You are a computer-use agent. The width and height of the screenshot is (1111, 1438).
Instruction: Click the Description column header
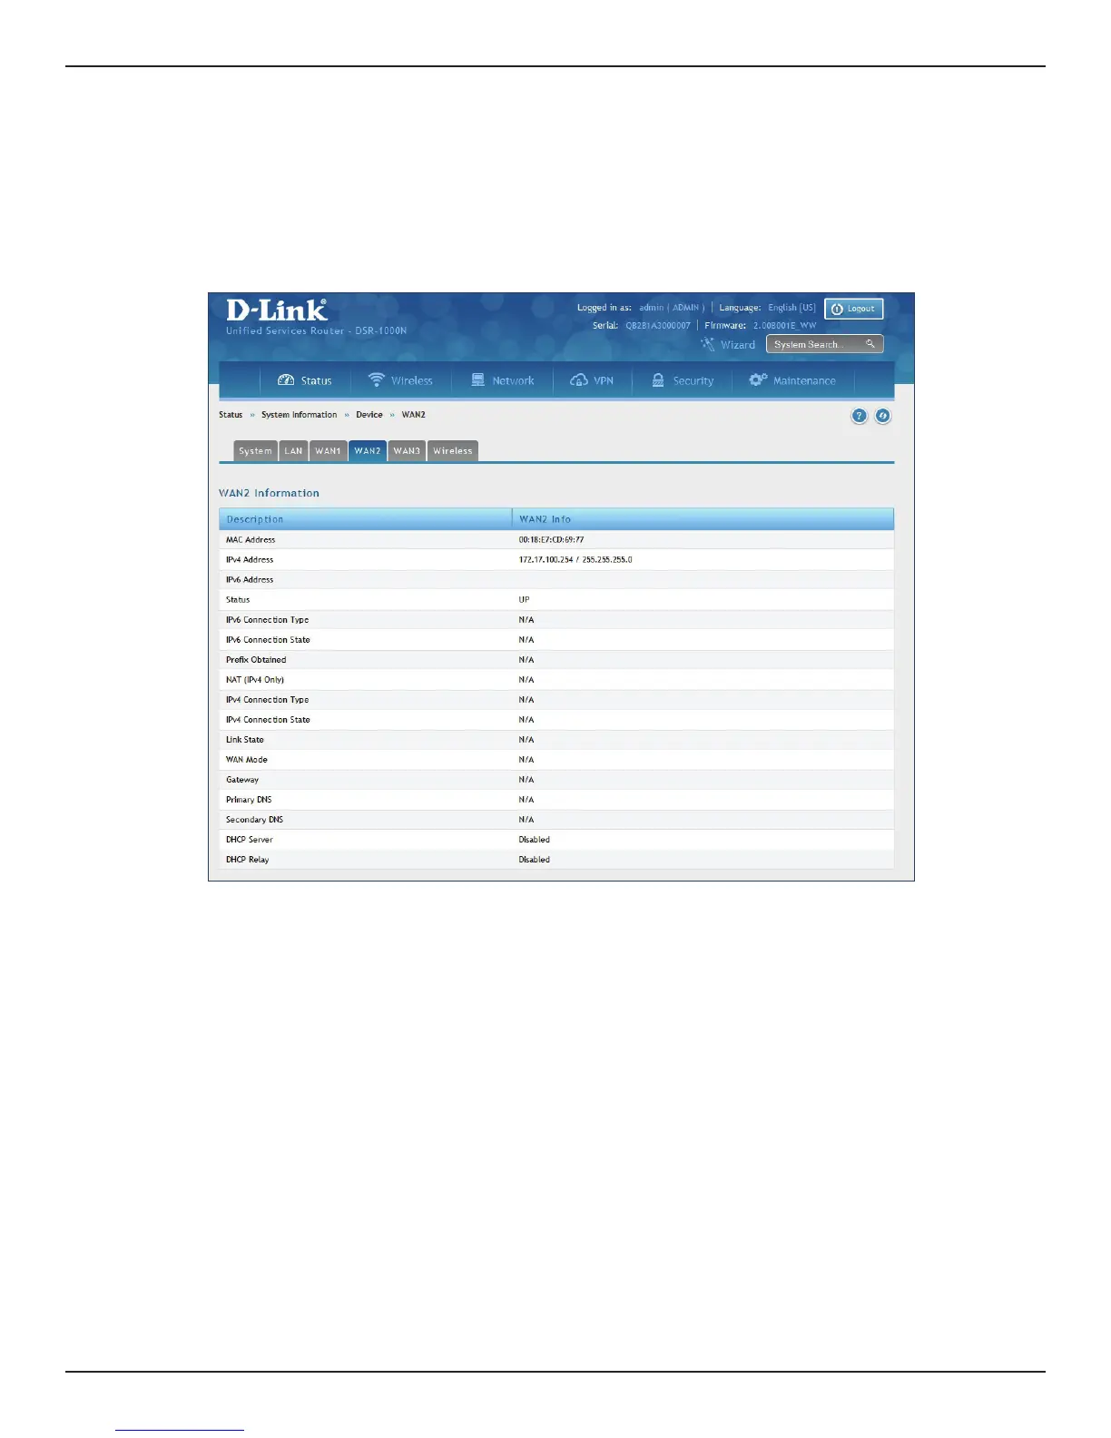point(366,519)
